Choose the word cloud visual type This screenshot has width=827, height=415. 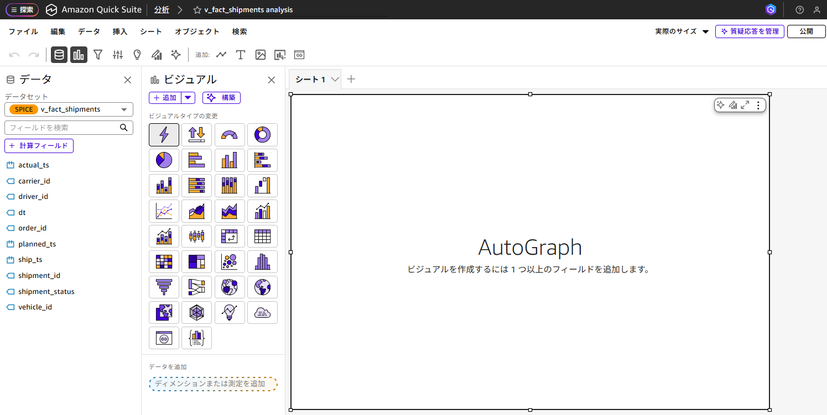coord(262,313)
